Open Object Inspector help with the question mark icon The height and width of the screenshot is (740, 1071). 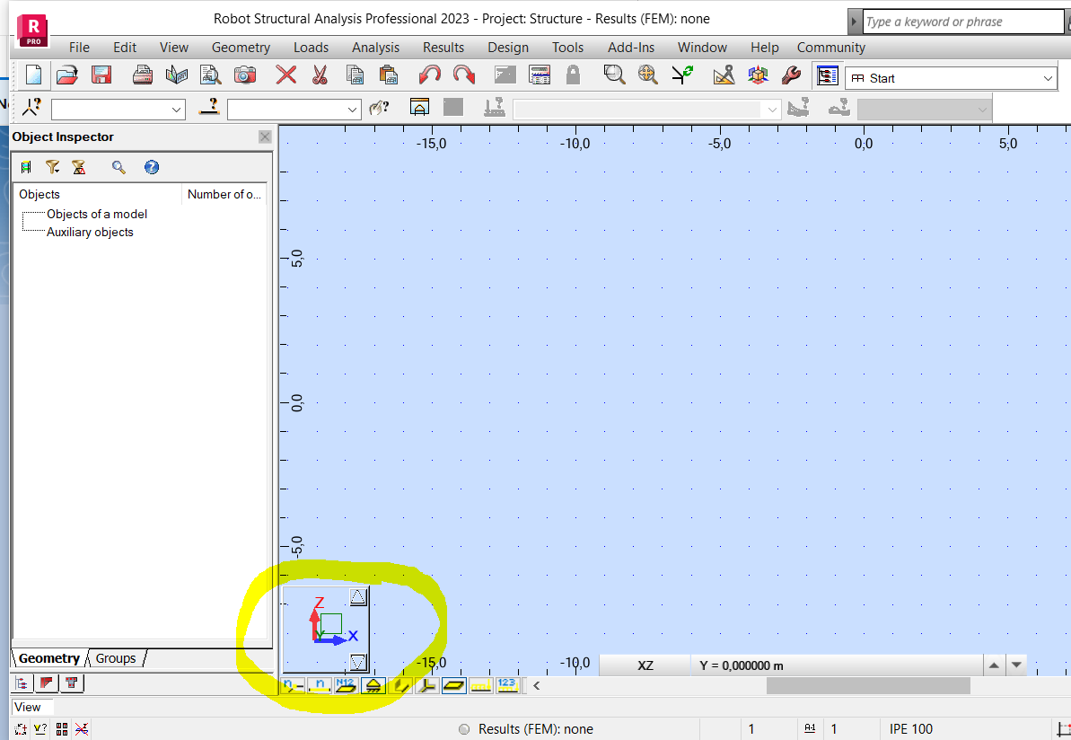152,167
